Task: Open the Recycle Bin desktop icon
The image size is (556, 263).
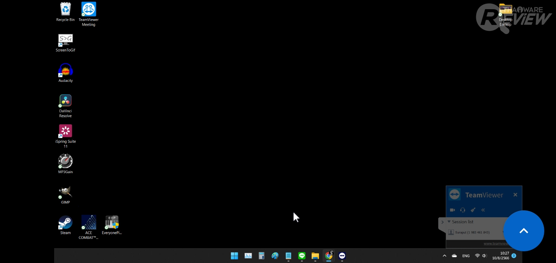Action: pyautogui.click(x=65, y=12)
